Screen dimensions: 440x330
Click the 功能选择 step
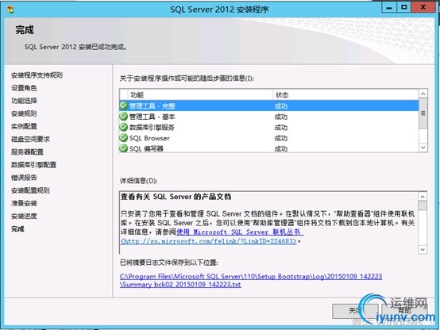pyautogui.click(x=24, y=101)
